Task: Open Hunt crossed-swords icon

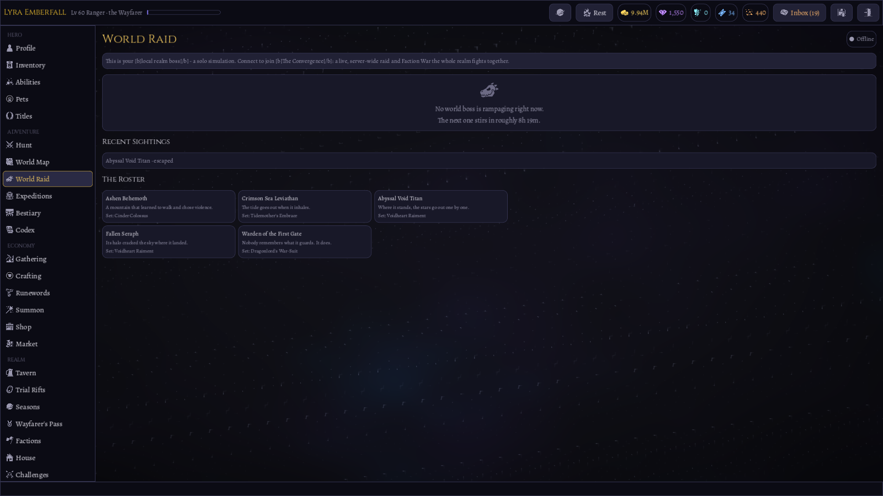Action: pyautogui.click(x=9, y=145)
